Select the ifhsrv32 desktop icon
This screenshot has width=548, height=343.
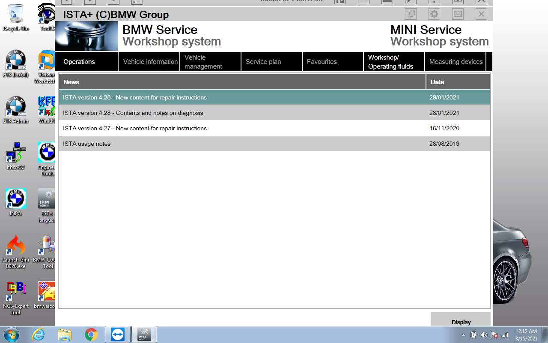click(16, 156)
